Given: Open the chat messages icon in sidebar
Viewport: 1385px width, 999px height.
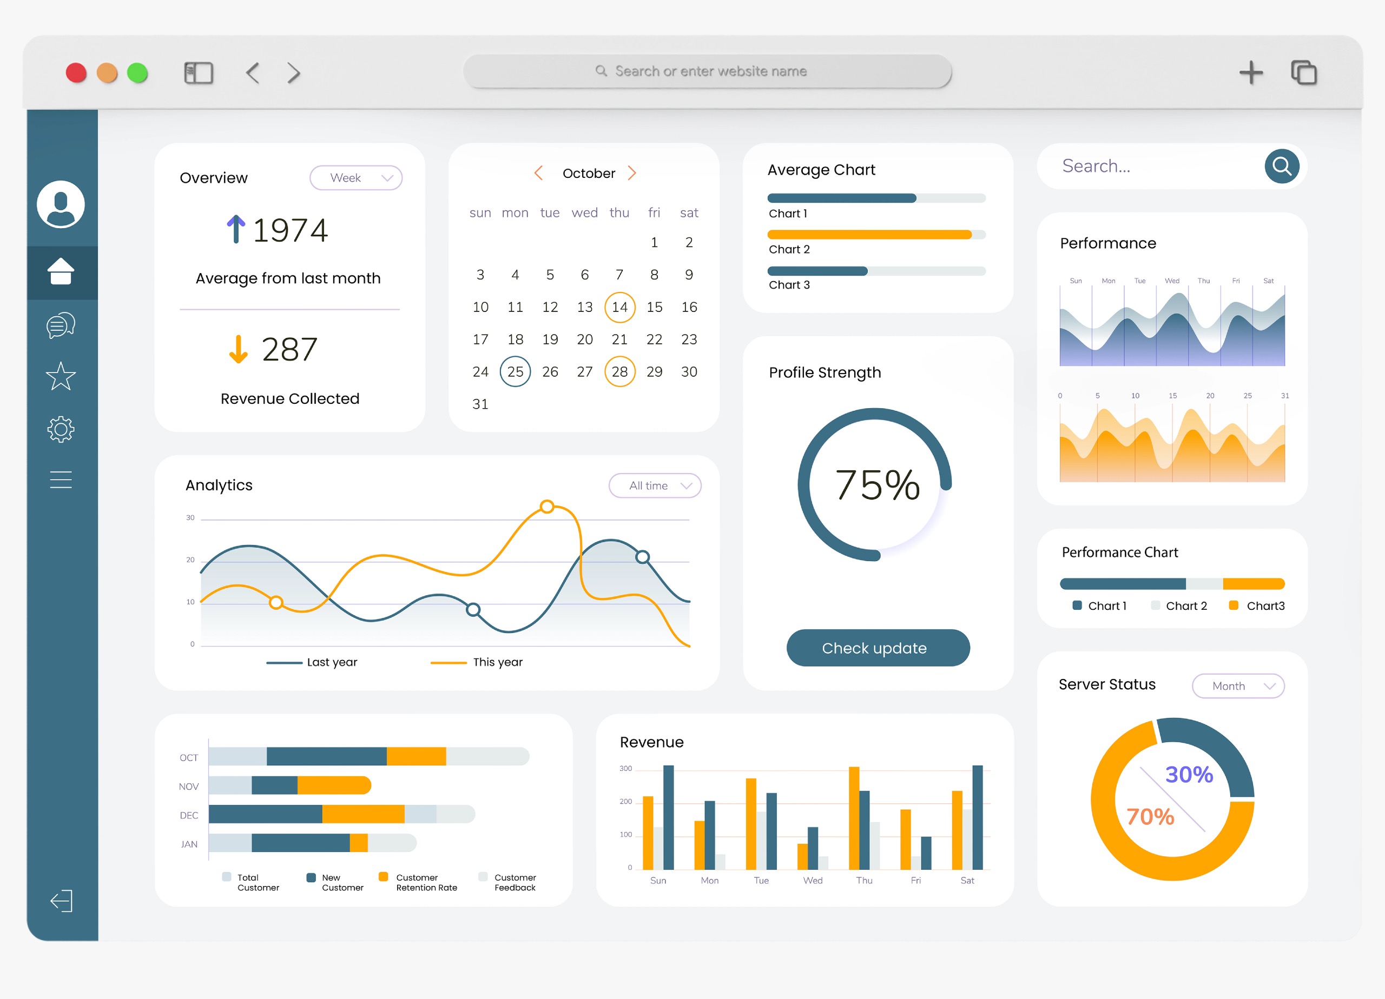Looking at the screenshot, I should (61, 325).
